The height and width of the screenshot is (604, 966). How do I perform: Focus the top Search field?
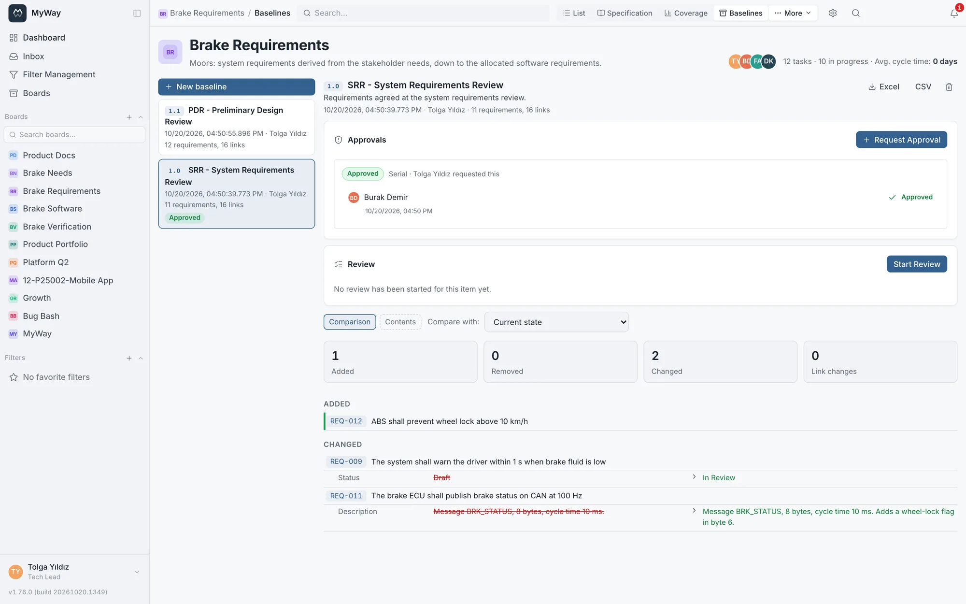423,13
